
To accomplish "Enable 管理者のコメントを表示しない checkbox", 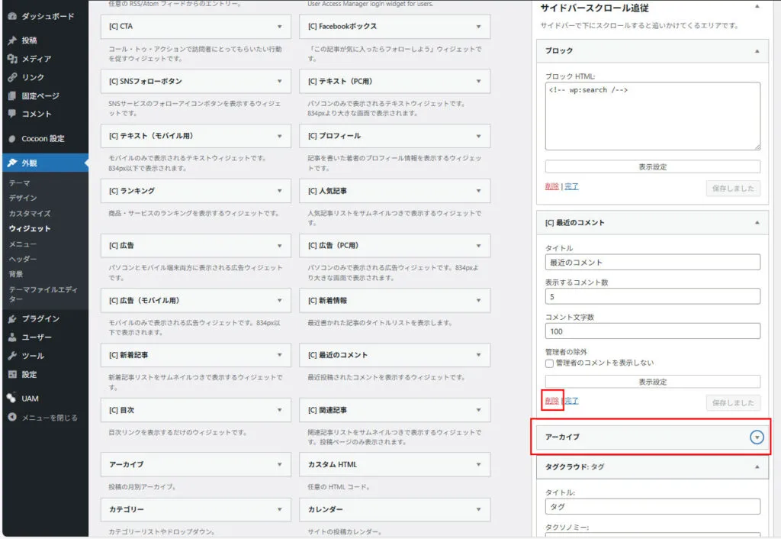I will (549, 363).
